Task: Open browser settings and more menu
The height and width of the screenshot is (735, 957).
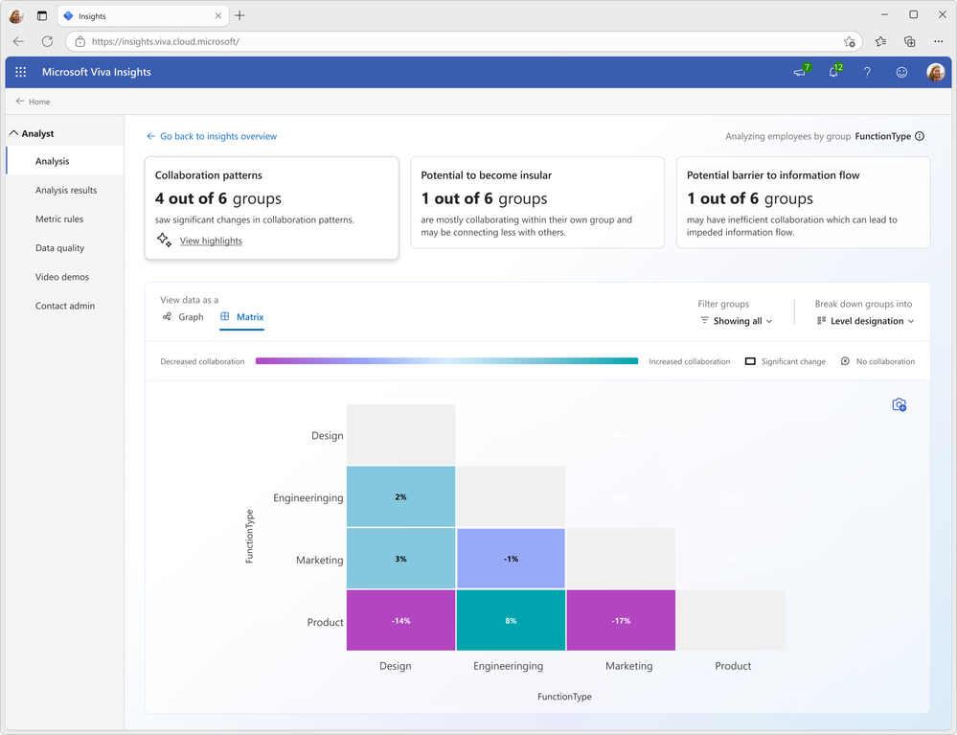Action: [x=938, y=41]
